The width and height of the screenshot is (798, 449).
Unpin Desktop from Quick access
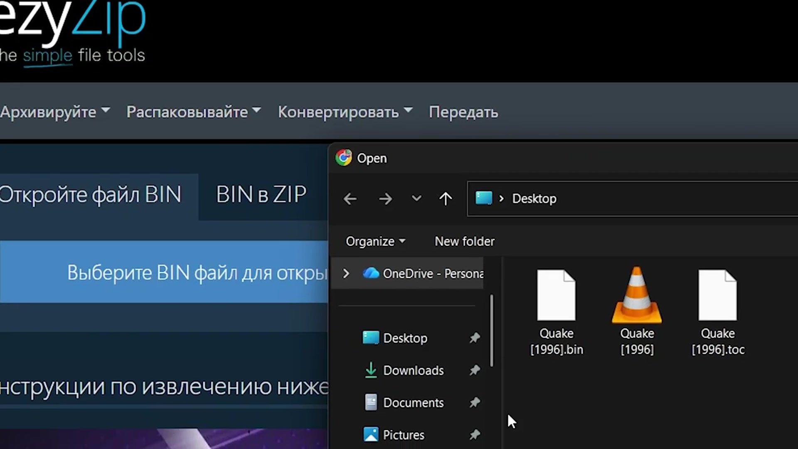pos(475,338)
